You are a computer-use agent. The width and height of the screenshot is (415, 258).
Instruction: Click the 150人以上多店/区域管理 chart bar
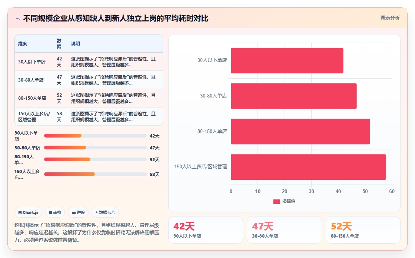[309, 167]
